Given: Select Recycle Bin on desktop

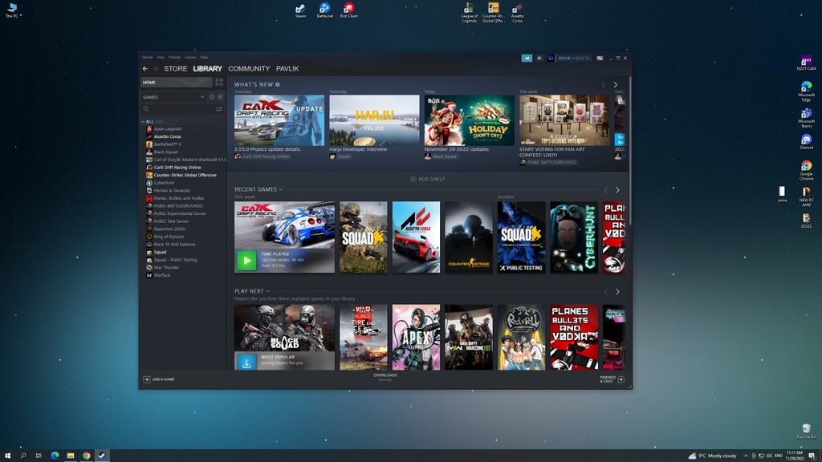Looking at the screenshot, I should 806,431.
